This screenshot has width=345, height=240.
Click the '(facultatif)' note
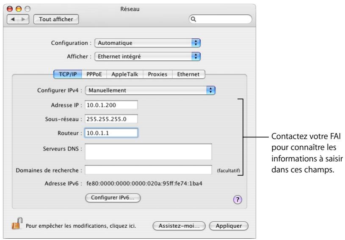(x=229, y=171)
